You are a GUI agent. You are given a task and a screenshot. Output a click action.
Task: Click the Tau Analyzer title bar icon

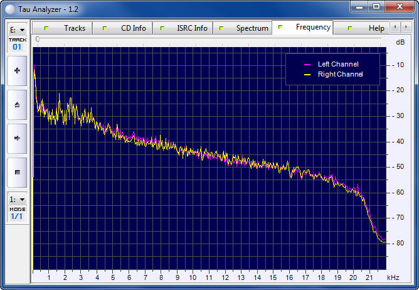click(x=10, y=6)
